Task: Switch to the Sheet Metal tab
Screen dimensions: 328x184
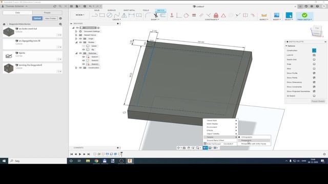Action: point(129,10)
